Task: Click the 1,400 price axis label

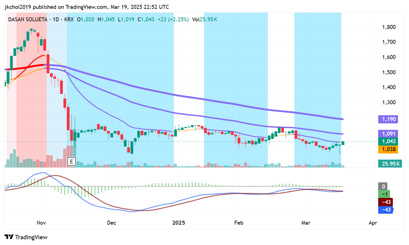Action: [x=389, y=88]
